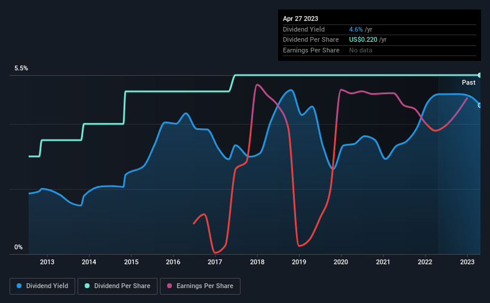
Task: Click the blue endpoint marker on Dividend Yield line
Action: pos(479,105)
